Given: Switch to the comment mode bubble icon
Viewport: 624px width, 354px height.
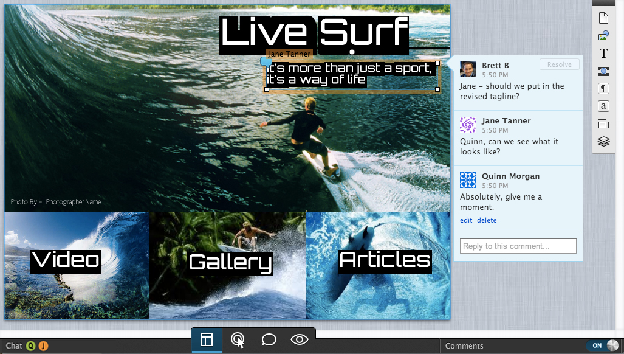Looking at the screenshot, I should (269, 339).
